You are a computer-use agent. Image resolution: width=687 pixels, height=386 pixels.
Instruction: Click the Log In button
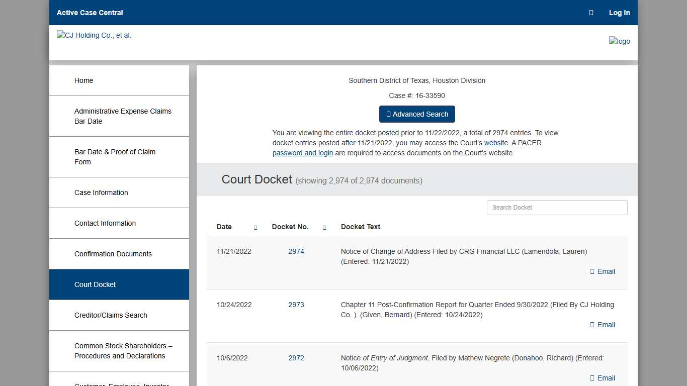(619, 13)
